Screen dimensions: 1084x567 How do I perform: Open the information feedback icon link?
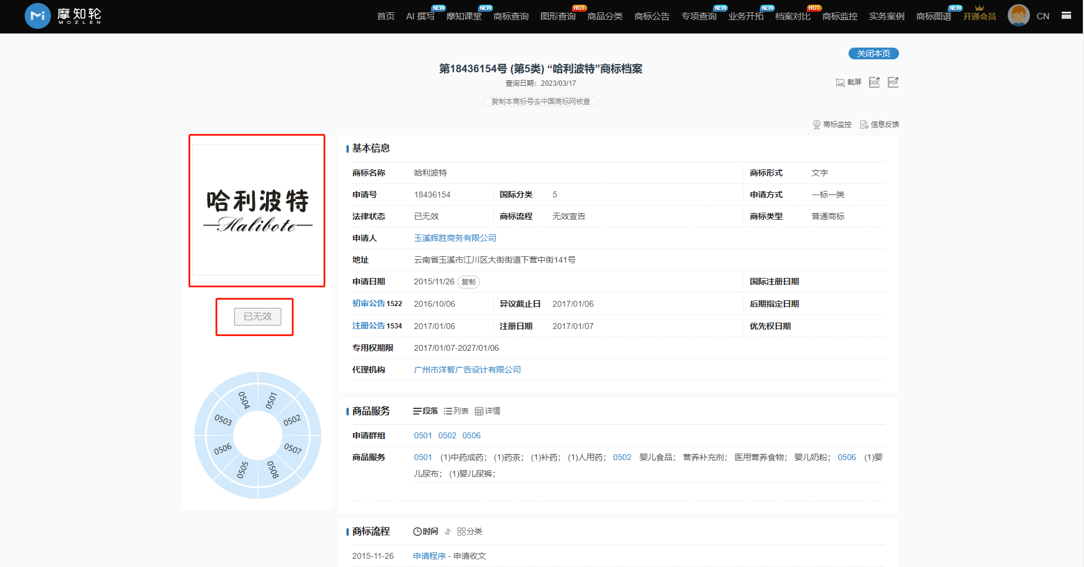[x=864, y=125]
